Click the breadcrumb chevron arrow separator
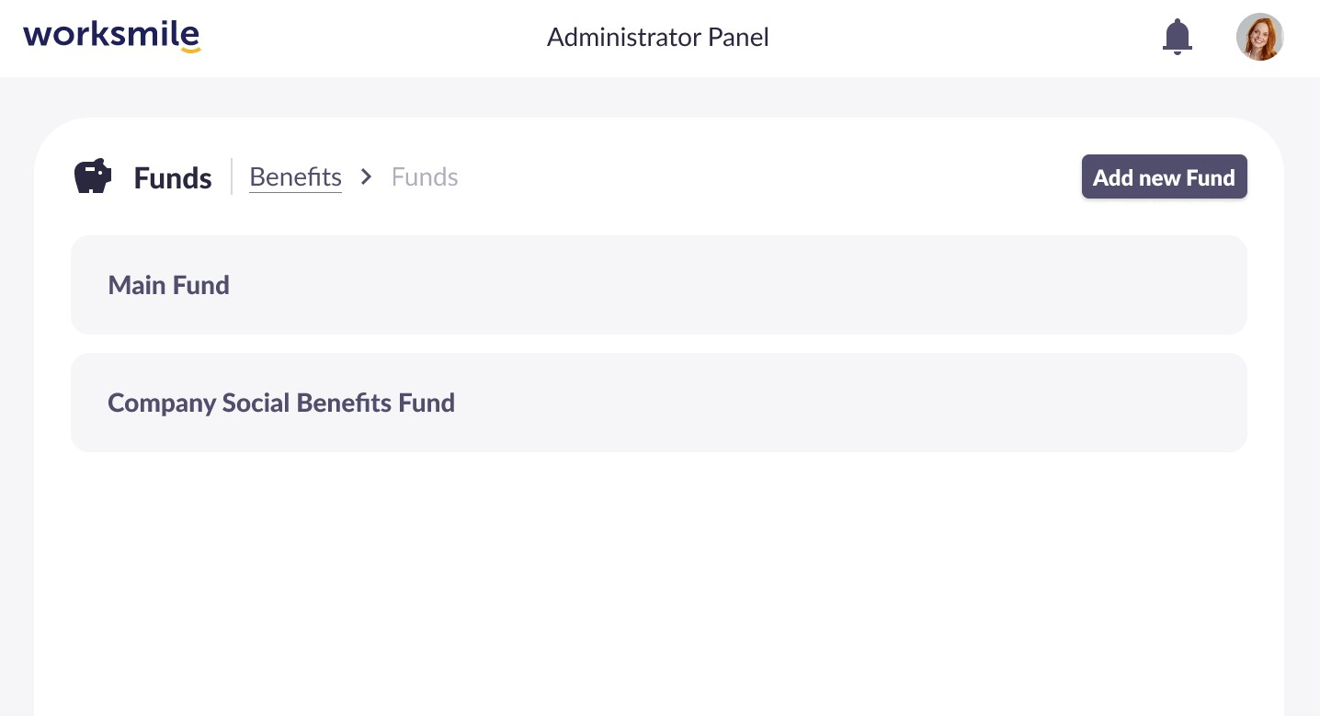The height and width of the screenshot is (716, 1320). (366, 176)
